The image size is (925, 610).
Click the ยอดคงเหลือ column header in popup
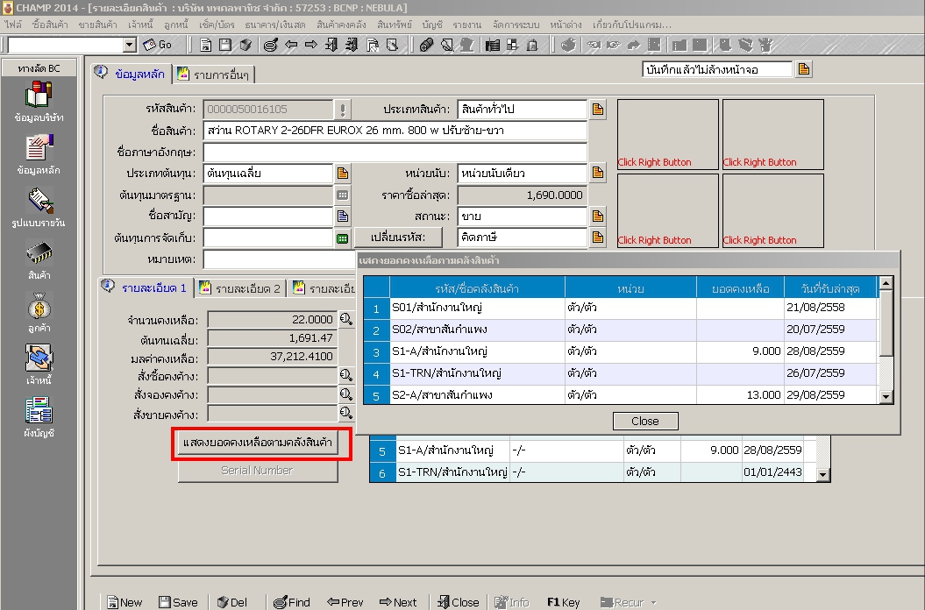coord(740,288)
